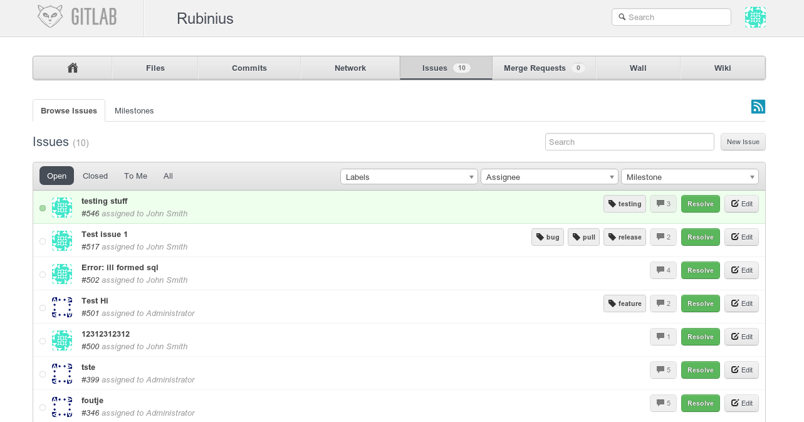This screenshot has width=804, height=422.
Task: Open the Milestone filter dropdown
Action: click(689, 177)
